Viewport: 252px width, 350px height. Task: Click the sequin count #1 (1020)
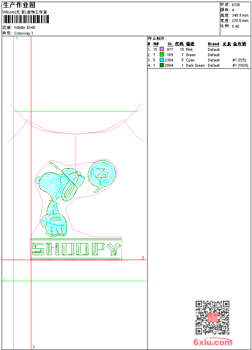coord(240,66)
